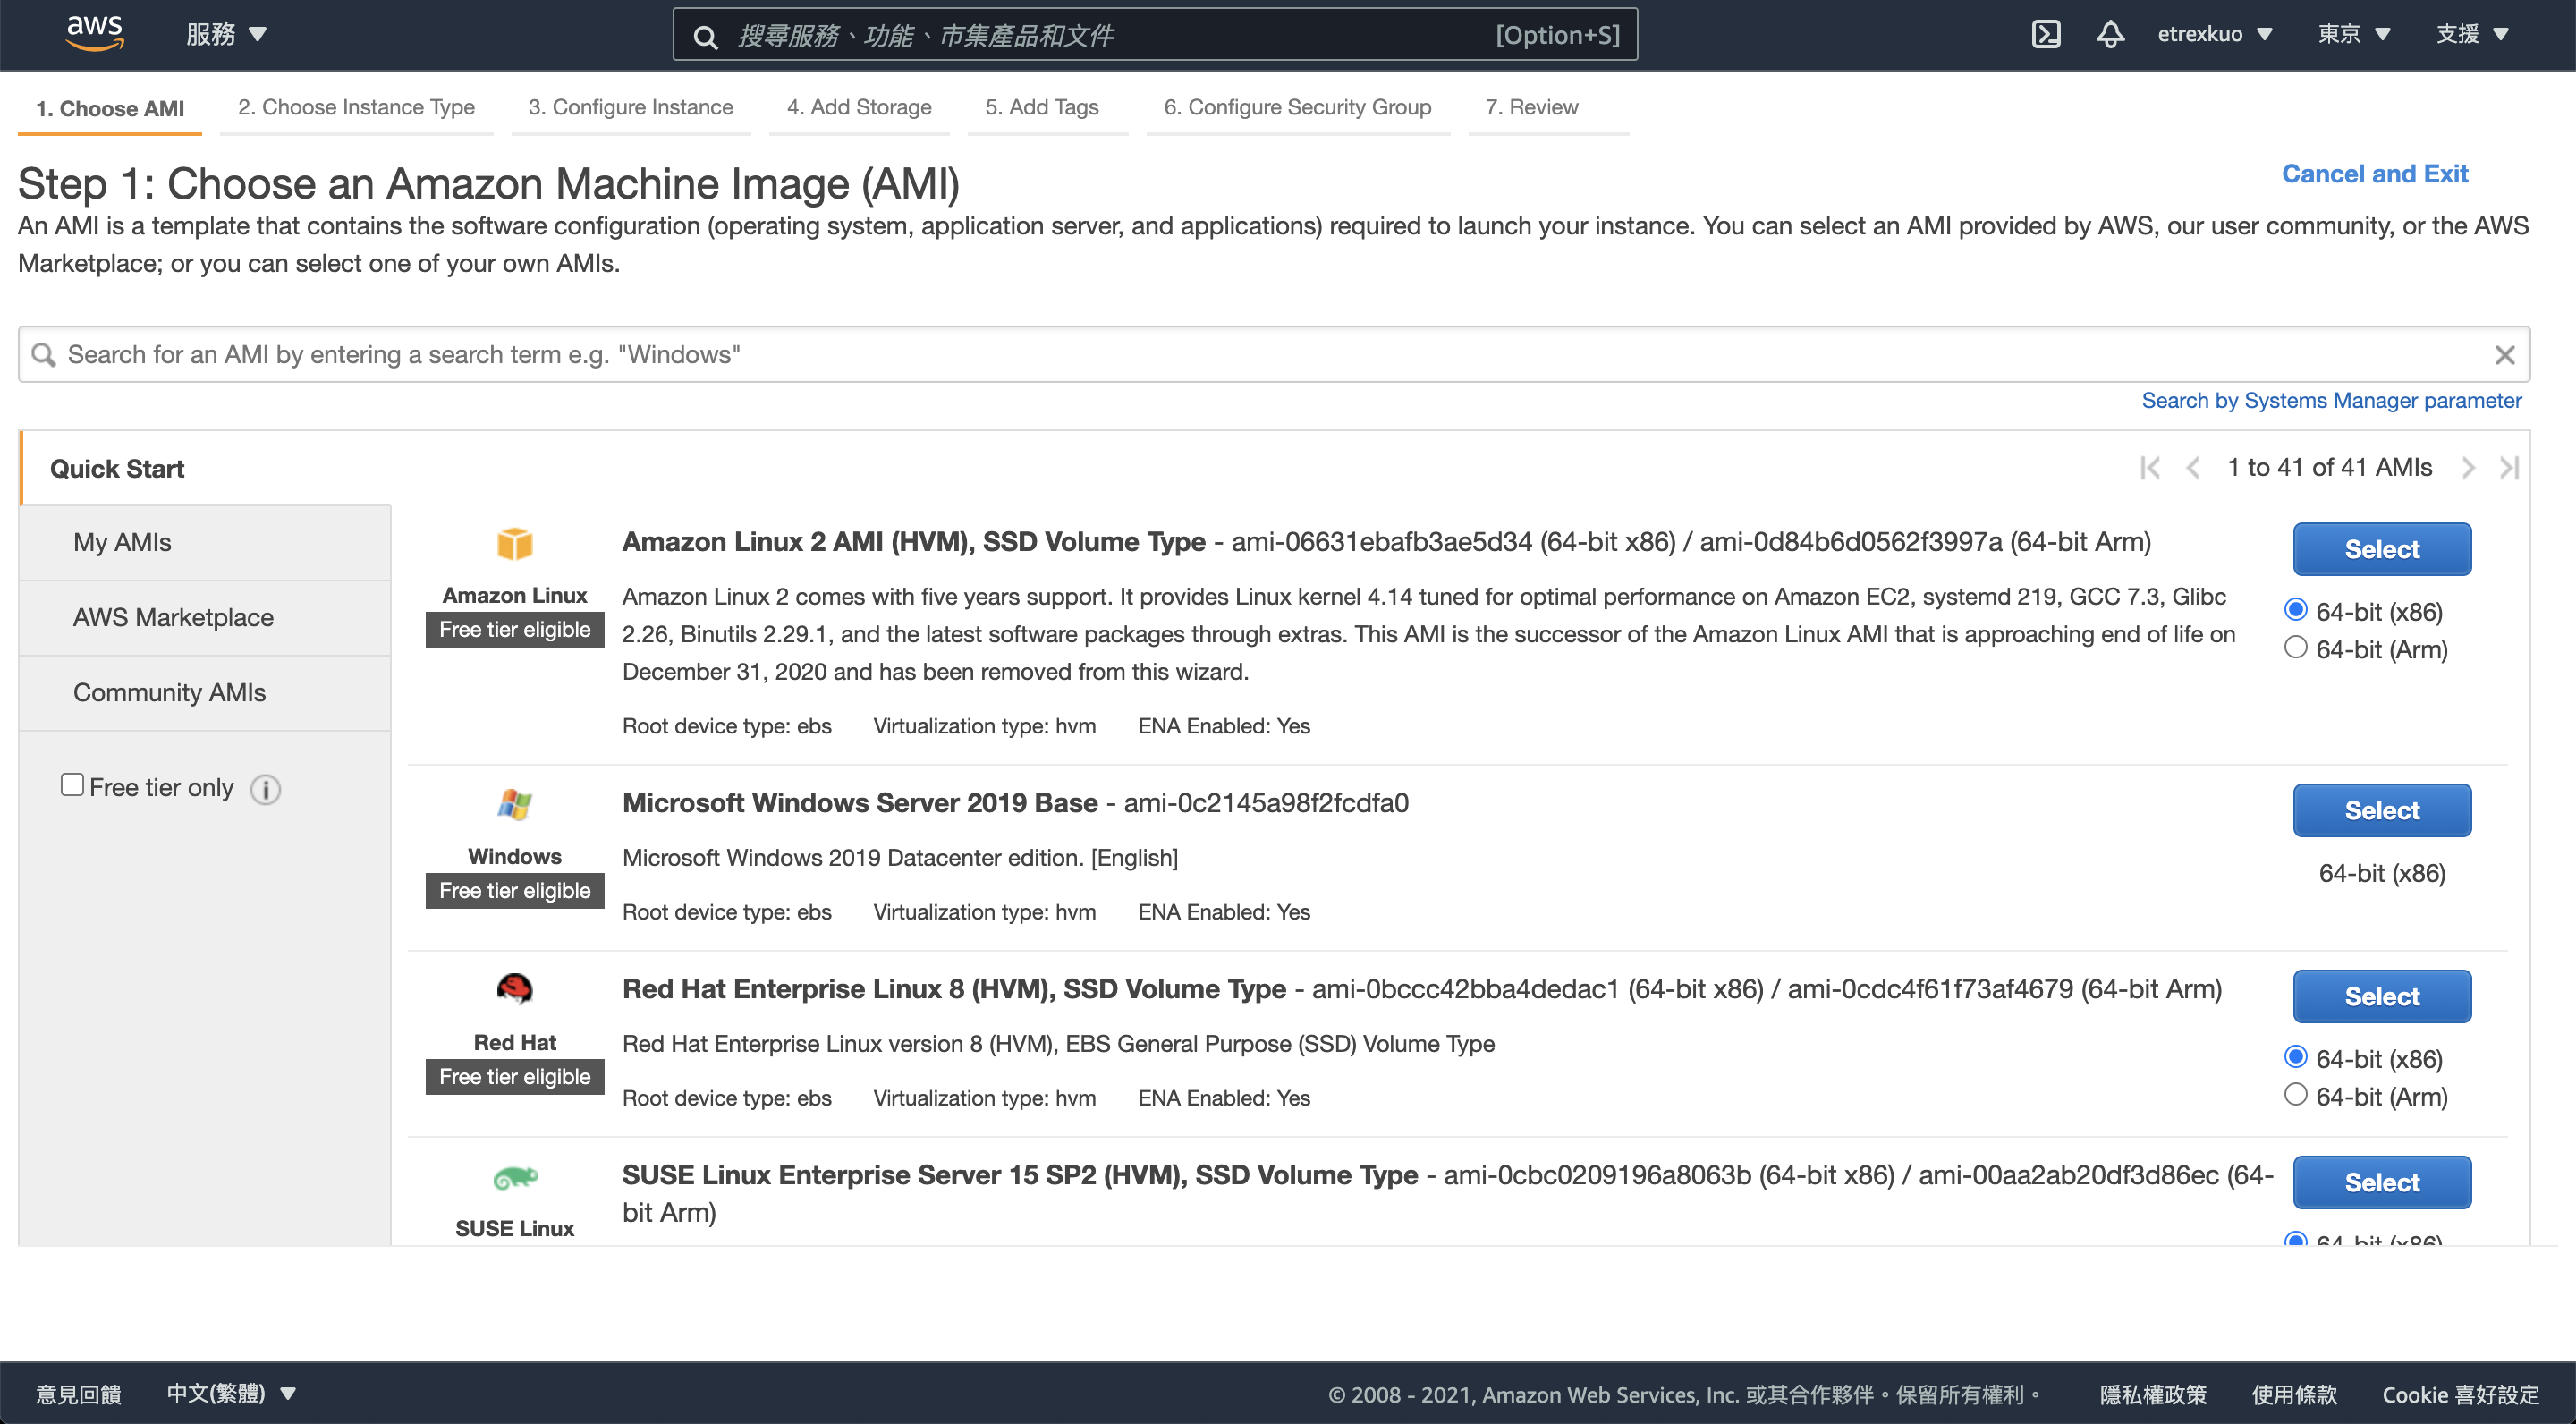Switch to 2. Choose Instance Type tab
The width and height of the screenshot is (2576, 1424).
[x=356, y=107]
